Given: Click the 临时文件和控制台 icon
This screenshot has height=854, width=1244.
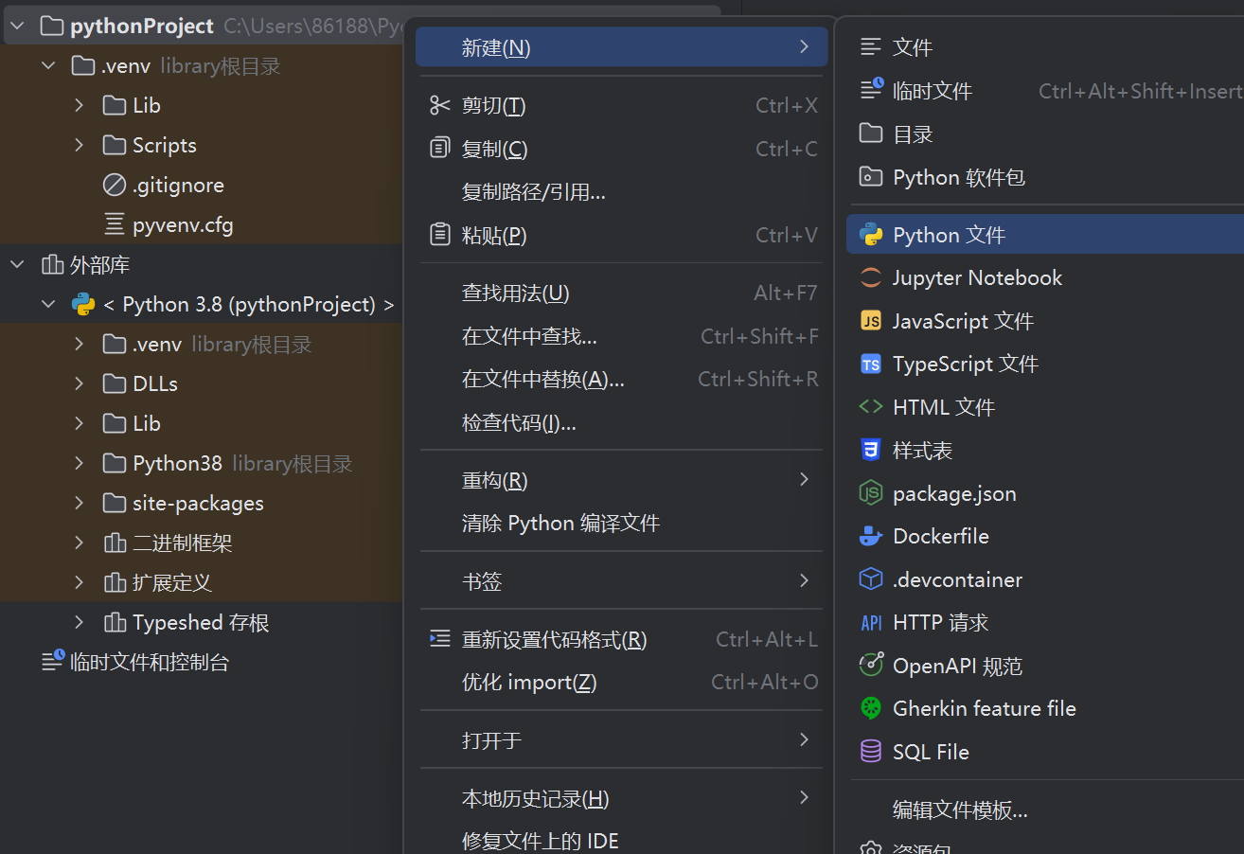Looking at the screenshot, I should point(53,661).
